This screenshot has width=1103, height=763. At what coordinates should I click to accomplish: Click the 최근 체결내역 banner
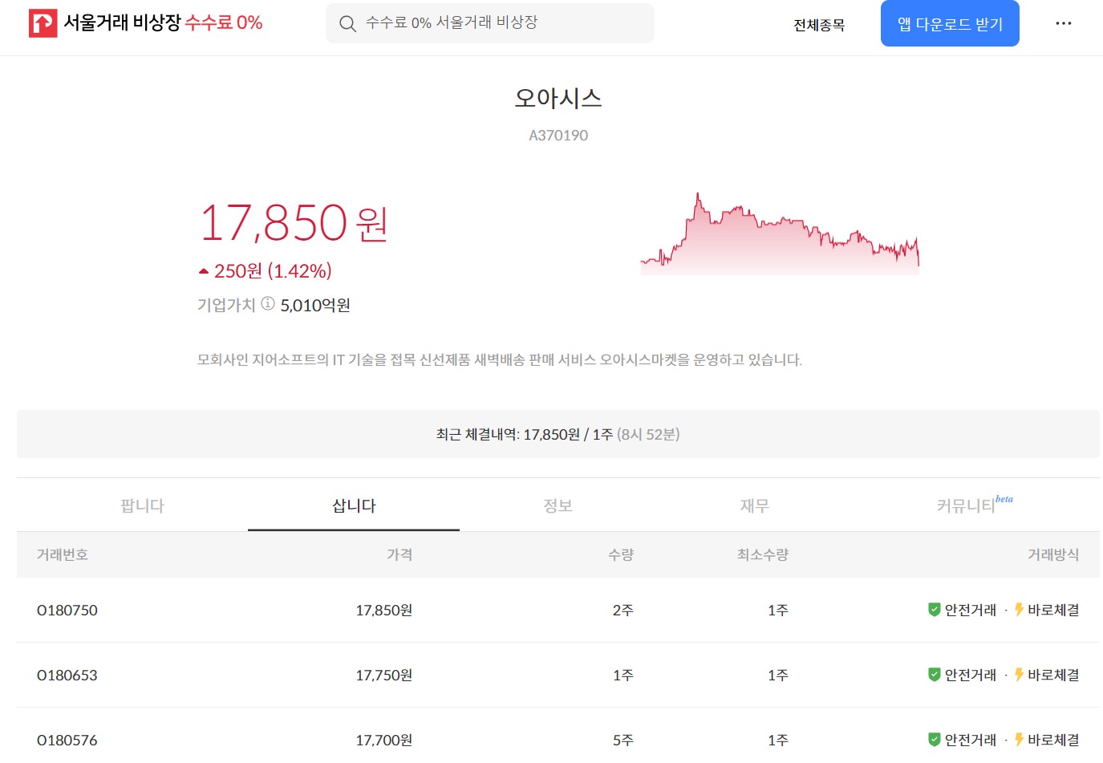pos(558,434)
